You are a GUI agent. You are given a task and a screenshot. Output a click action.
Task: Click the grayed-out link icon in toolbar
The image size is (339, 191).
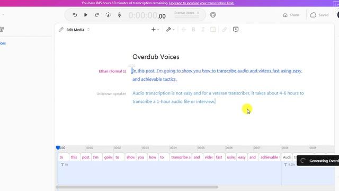click(x=225, y=30)
